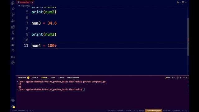Switch to the Jupyter panel tab

pyautogui.click(x=61, y=77)
